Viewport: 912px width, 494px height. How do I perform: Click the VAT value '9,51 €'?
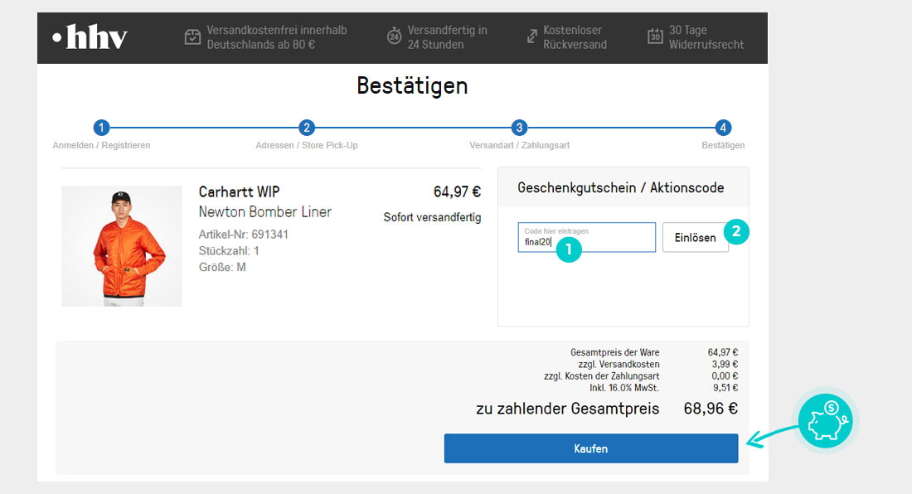coord(725,388)
